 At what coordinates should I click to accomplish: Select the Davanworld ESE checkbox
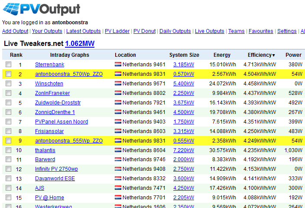click(x=8, y=179)
